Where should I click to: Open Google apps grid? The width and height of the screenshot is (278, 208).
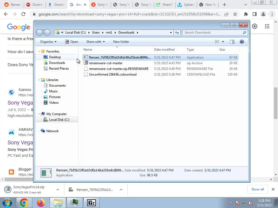[x=267, y=26]
